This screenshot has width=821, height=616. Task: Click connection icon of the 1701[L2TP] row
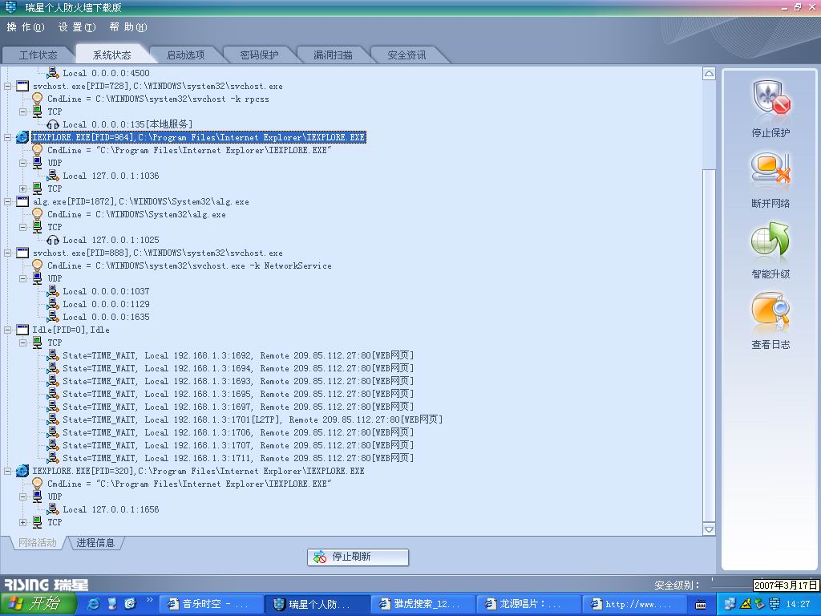53,419
